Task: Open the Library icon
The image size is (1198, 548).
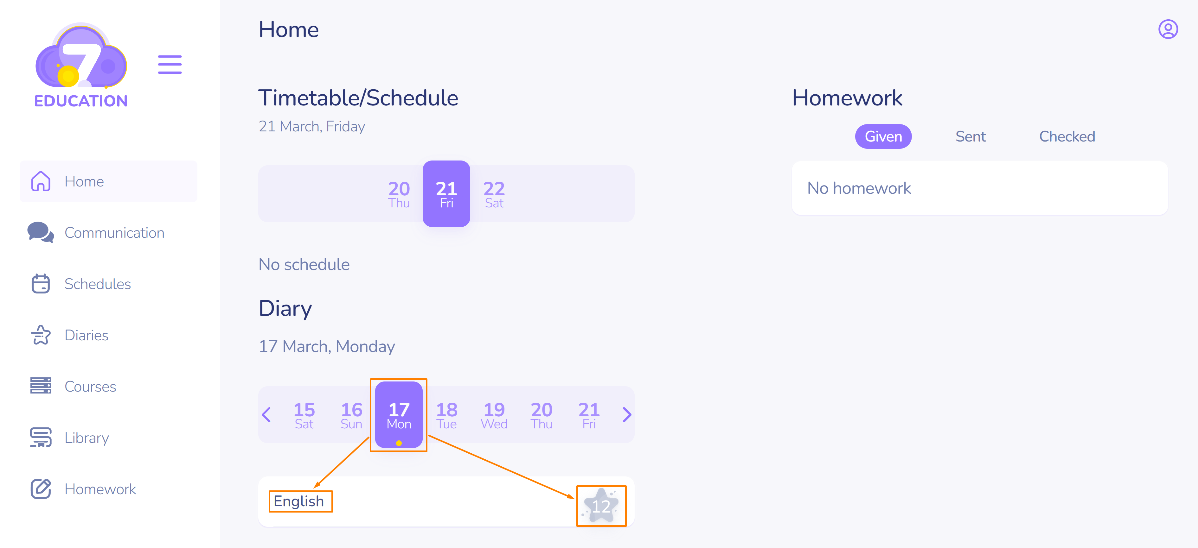Action: pyautogui.click(x=41, y=438)
